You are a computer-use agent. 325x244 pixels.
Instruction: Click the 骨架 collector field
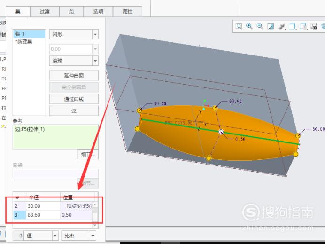click(x=55, y=173)
